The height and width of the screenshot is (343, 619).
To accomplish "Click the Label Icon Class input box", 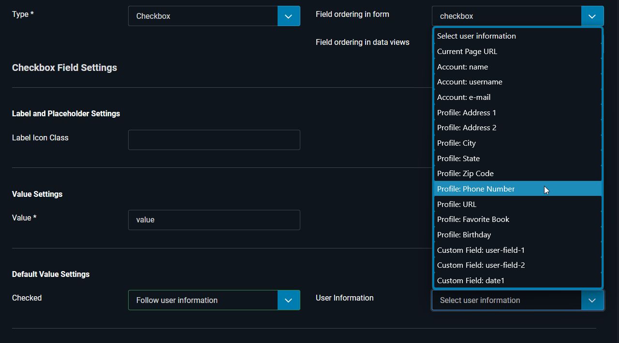I will click(x=214, y=140).
